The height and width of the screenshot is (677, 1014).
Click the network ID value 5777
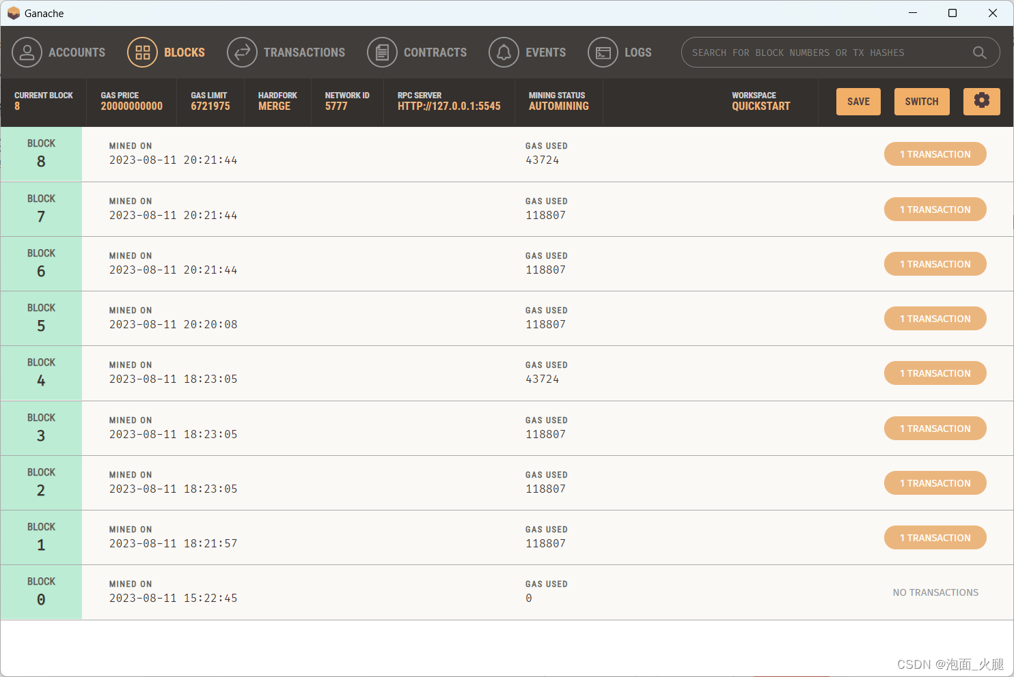[x=336, y=106]
